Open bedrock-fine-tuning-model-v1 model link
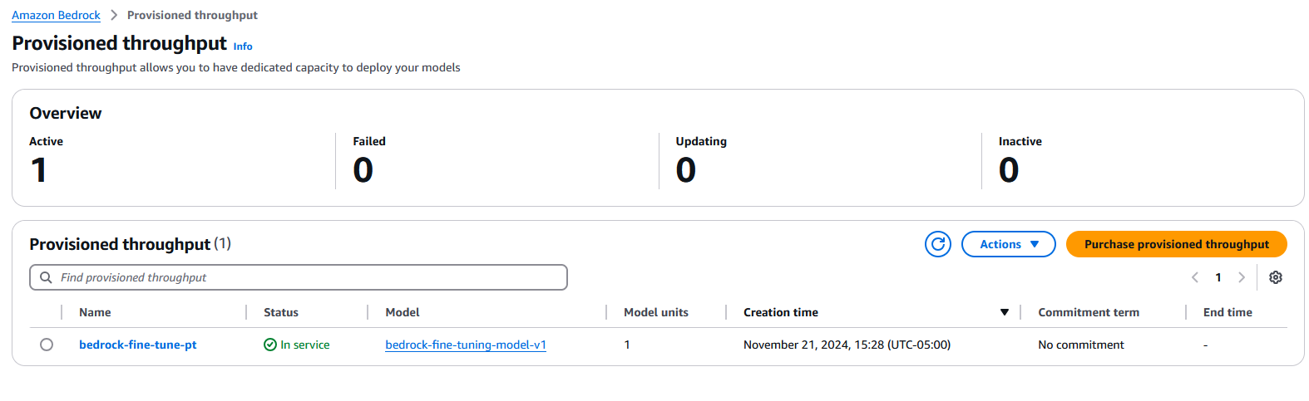The image size is (1309, 401). pyautogui.click(x=466, y=345)
